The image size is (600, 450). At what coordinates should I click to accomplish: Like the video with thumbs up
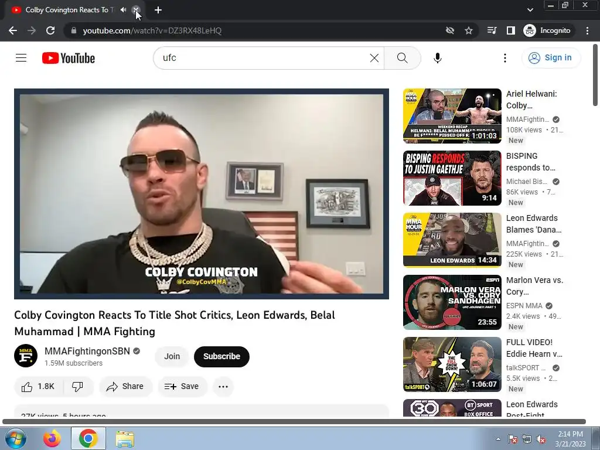[38, 387]
